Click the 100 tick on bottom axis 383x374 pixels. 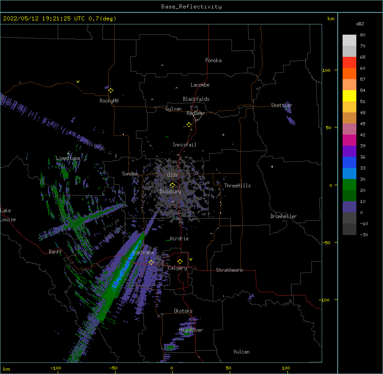(x=286, y=368)
